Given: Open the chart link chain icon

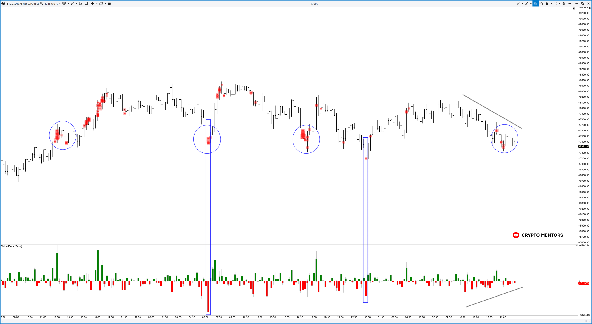Looking at the screenshot, I should 527,3.
